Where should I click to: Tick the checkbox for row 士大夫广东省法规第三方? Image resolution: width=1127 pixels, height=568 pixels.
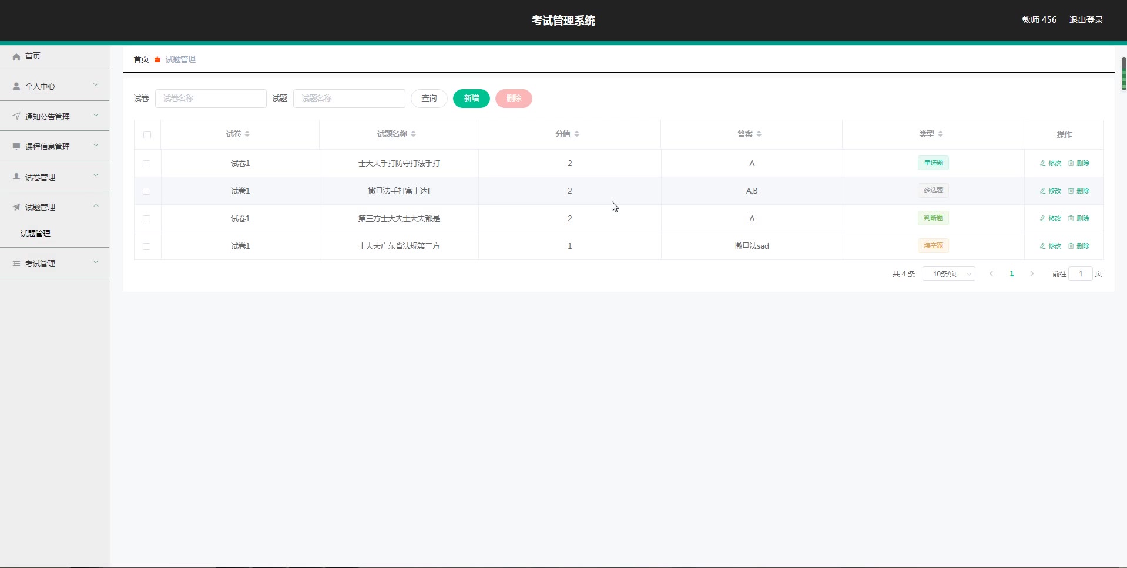(147, 246)
